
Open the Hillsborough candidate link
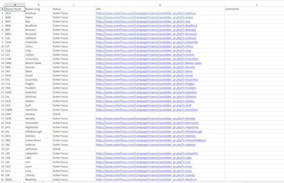pyautogui.click(x=149, y=131)
